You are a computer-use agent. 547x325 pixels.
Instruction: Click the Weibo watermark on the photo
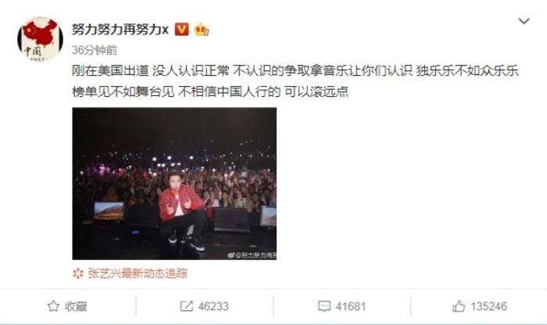[252, 255]
